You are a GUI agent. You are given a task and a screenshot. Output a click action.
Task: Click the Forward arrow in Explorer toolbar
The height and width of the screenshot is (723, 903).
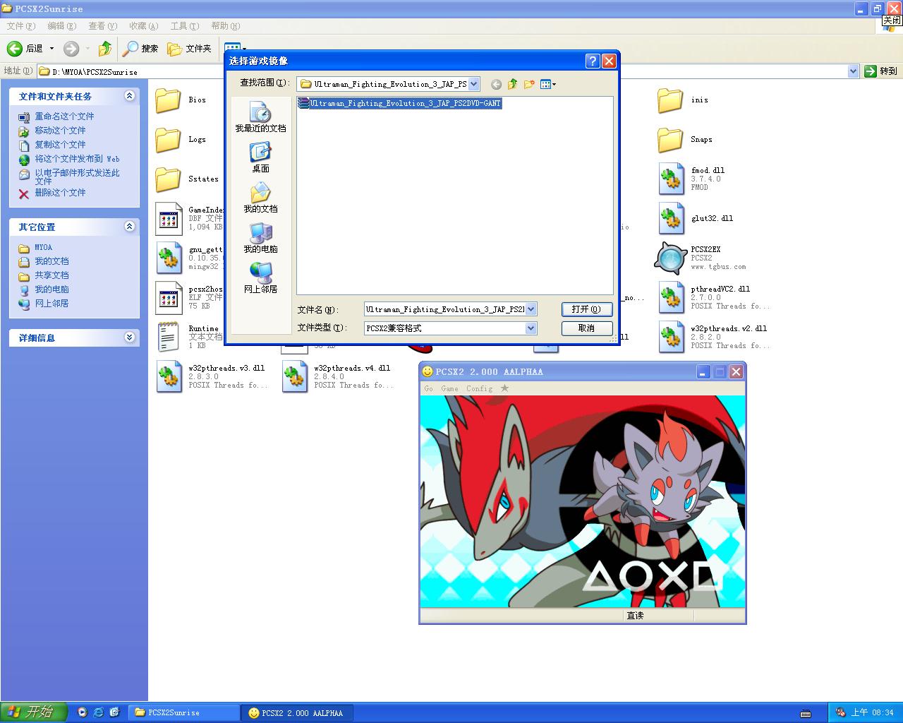71,49
